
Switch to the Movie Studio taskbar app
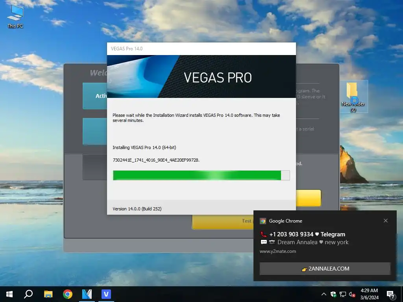pyautogui.click(x=87, y=294)
